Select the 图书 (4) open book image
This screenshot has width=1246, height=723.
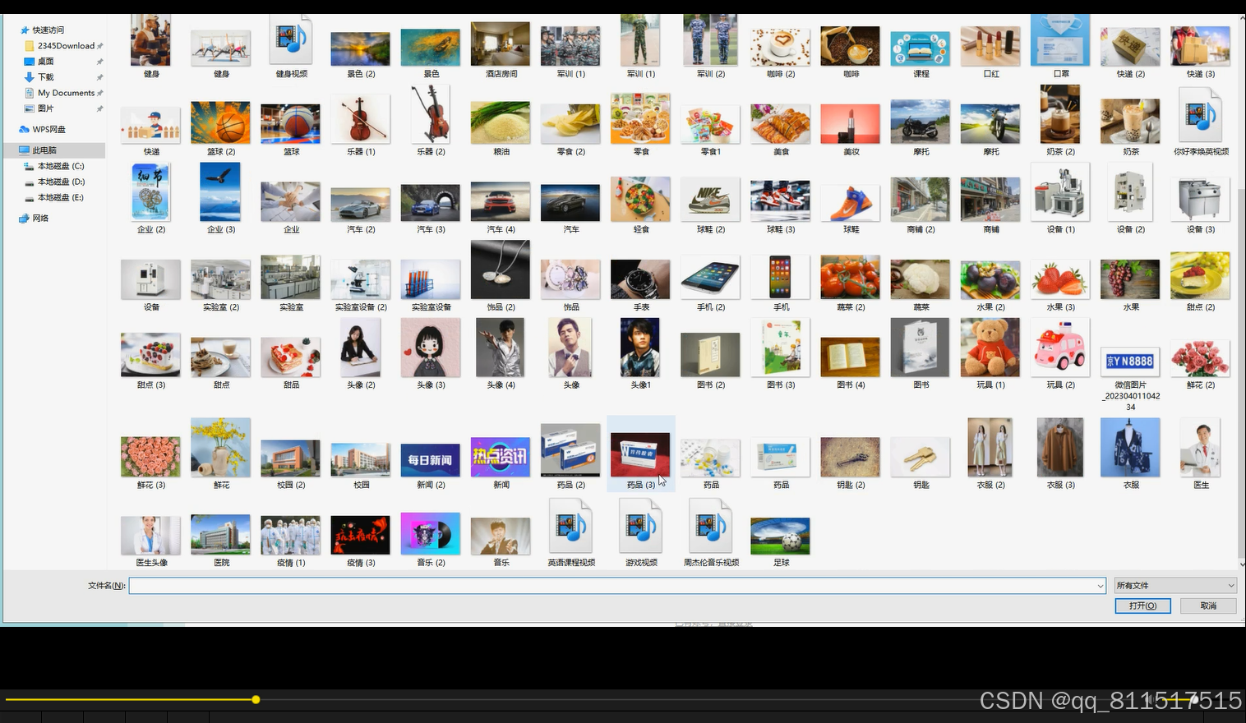click(x=851, y=358)
